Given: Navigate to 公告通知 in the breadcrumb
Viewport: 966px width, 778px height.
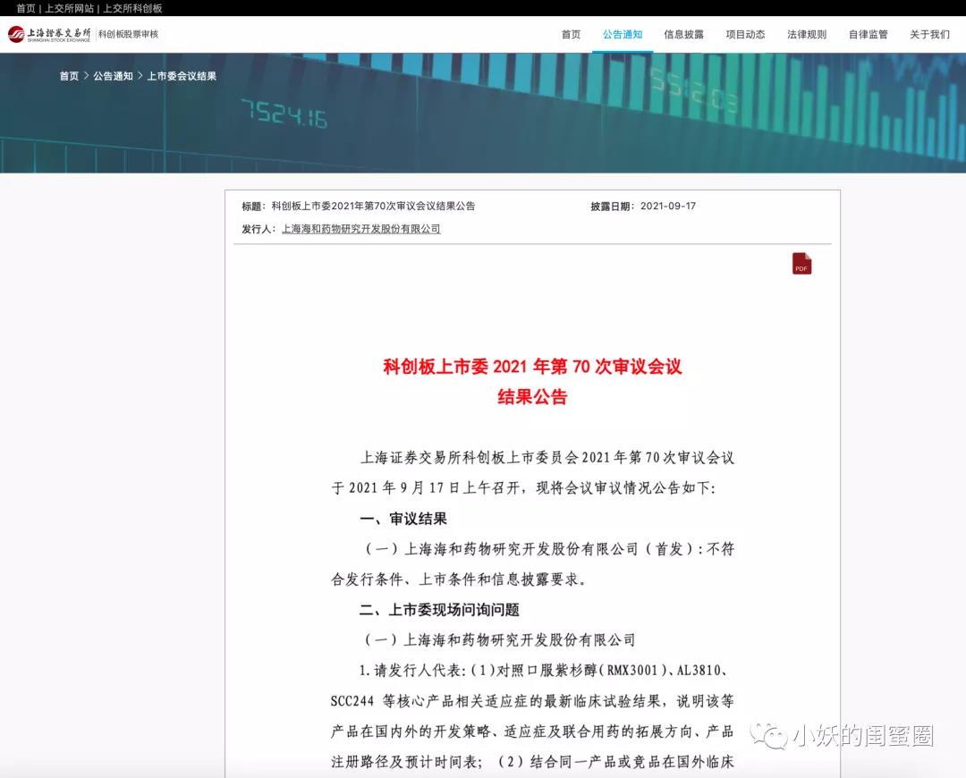Looking at the screenshot, I should (113, 76).
